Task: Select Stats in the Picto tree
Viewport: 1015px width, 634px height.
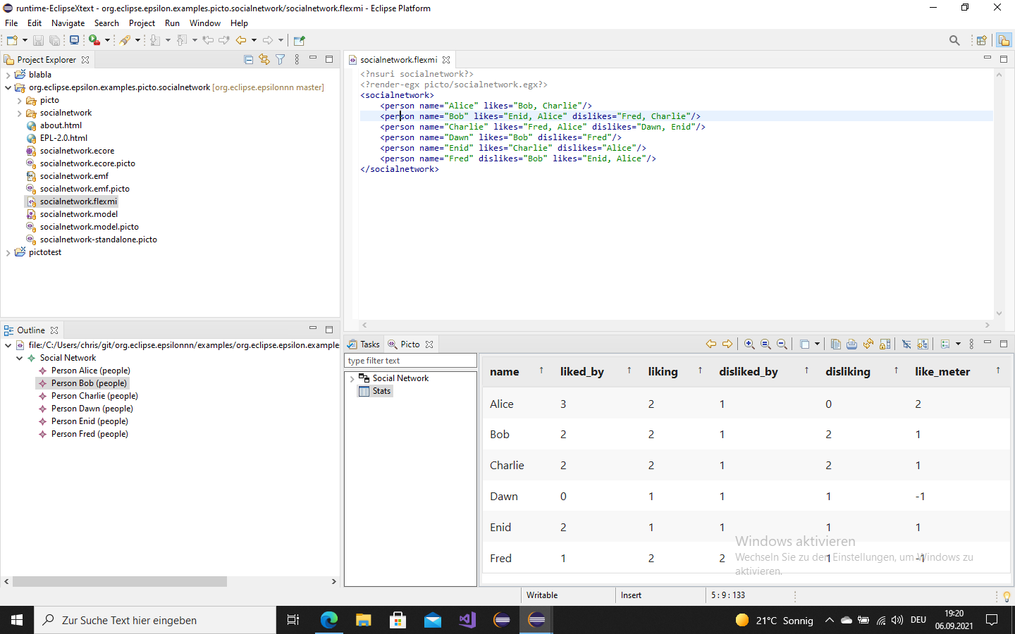Action: coord(381,392)
